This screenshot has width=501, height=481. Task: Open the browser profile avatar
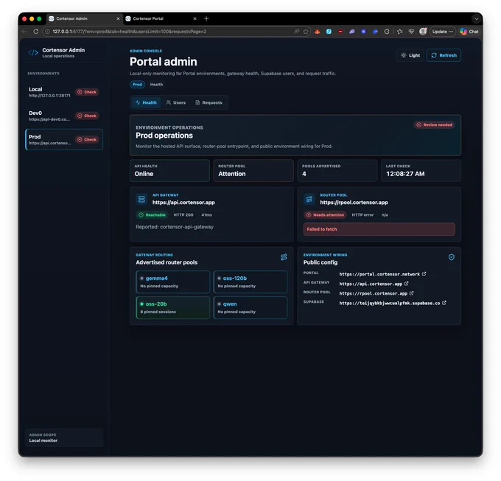coord(423,31)
